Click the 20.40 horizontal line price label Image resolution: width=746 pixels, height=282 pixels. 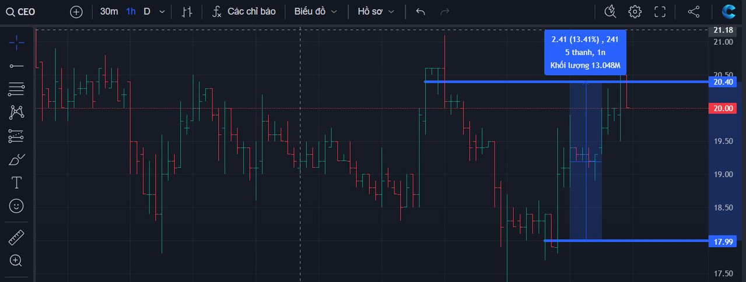coord(722,82)
